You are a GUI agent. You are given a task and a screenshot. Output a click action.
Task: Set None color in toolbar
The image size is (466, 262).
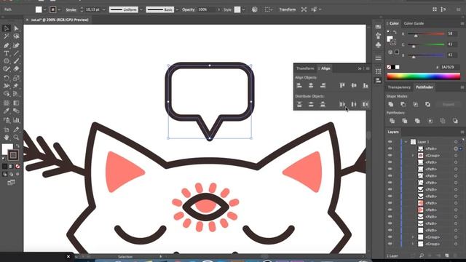17,167
